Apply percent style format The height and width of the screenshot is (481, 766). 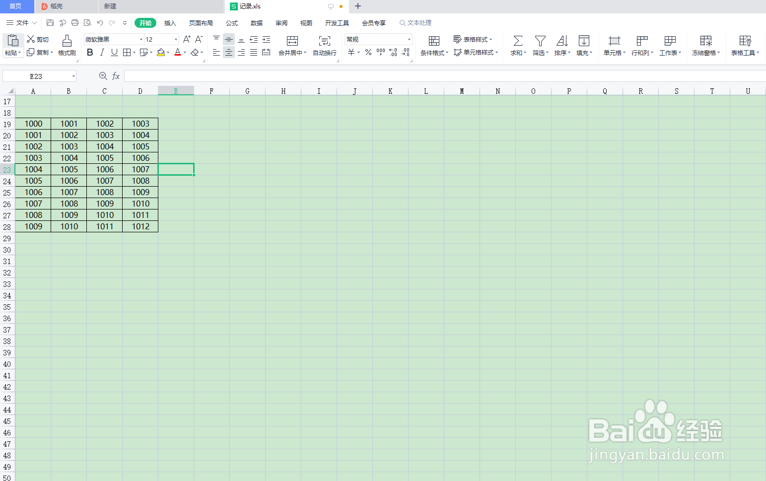click(x=368, y=52)
